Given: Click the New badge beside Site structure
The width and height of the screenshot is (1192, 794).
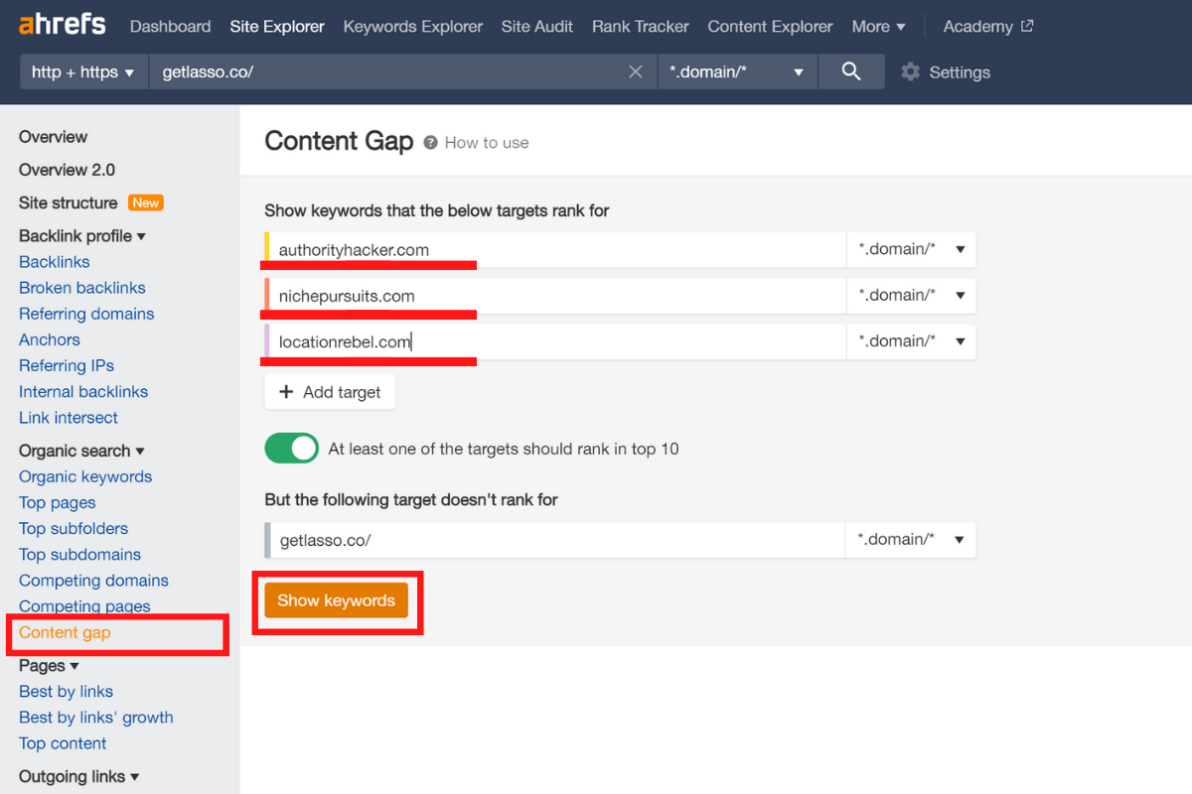Looking at the screenshot, I should (145, 202).
